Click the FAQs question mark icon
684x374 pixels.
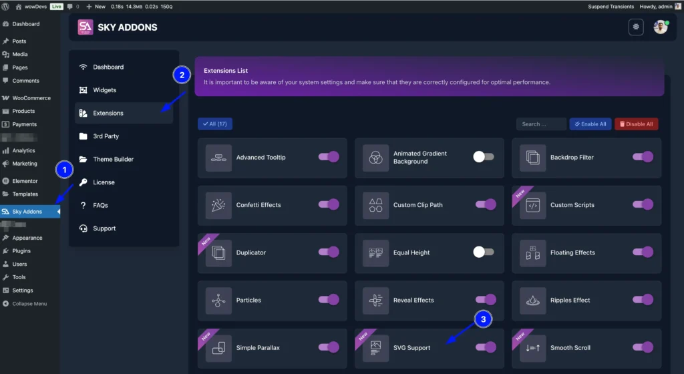coord(83,205)
